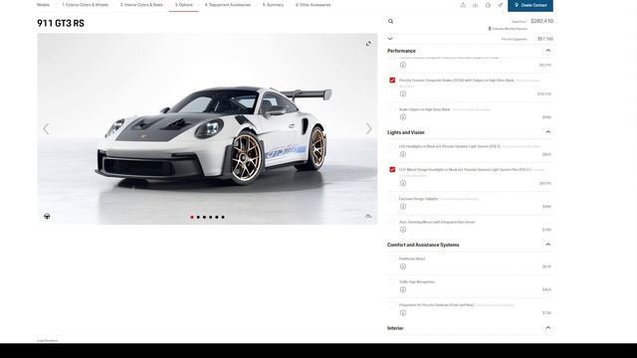
Task: Open info for ParkAssist option
Action: pos(403,267)
